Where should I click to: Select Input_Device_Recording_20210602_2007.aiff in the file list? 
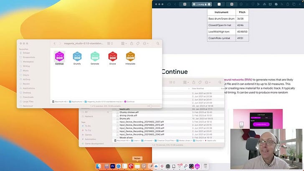click(x=142, y=122)
